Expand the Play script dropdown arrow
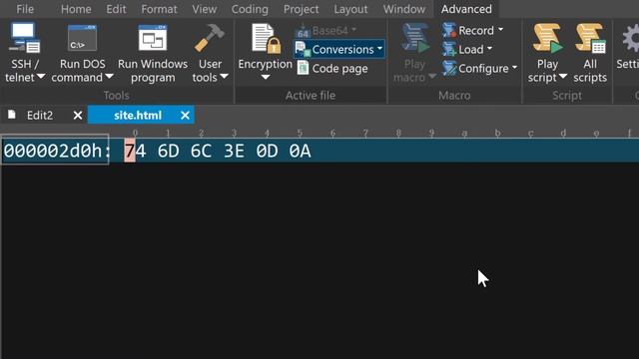Viewport: 639px width, 359px height. [x=563, y=77]
